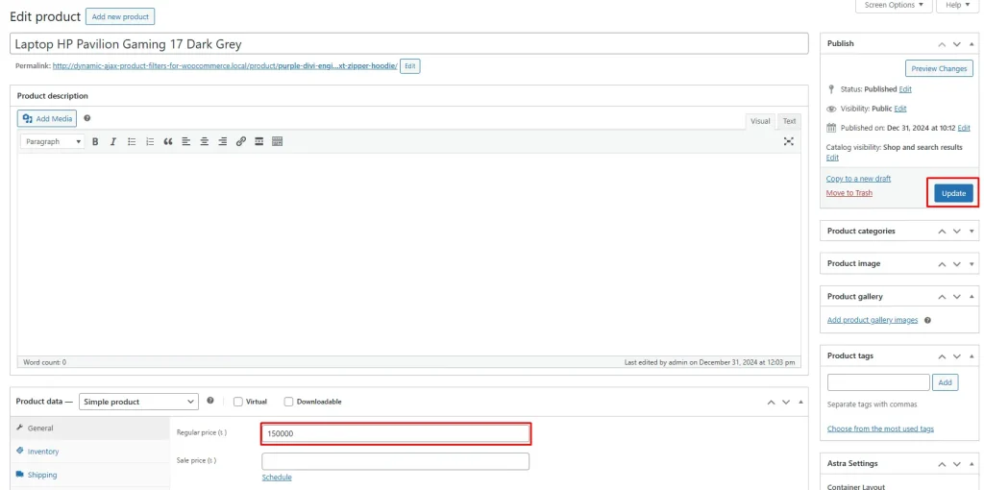Move the Product tags panel down
The width and height of the screenshot is (984, 490).
[x=956, y=356]
